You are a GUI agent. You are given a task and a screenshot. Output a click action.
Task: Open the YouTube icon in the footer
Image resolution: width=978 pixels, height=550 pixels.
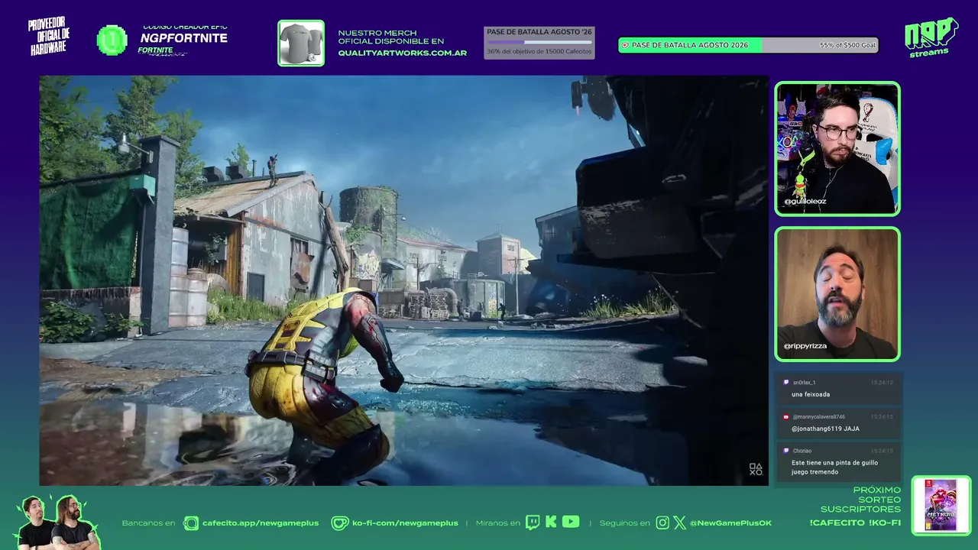click(571, 522)
